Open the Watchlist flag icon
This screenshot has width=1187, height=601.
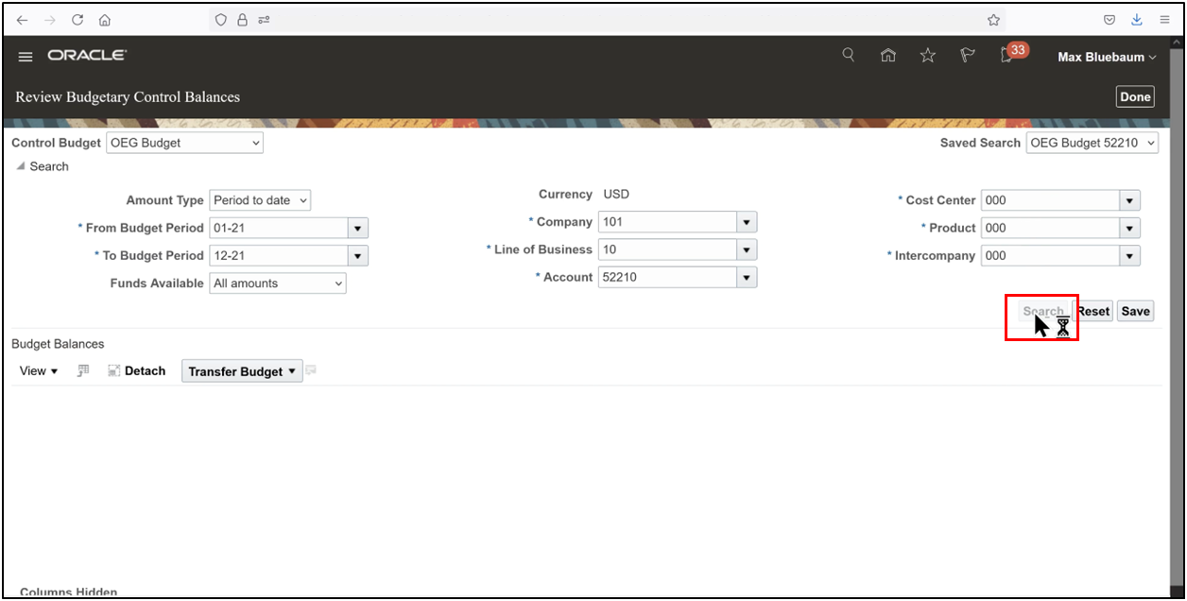967,55
